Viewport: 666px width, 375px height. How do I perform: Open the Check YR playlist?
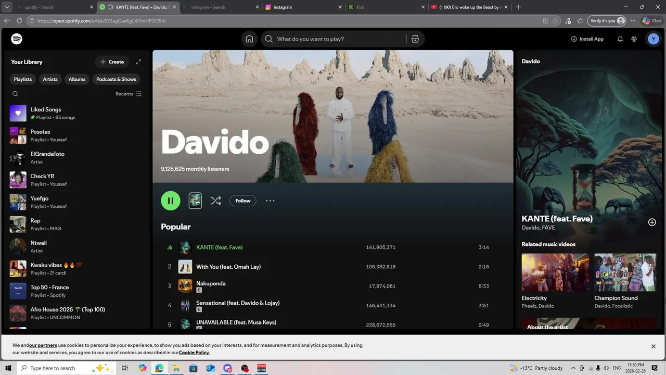[77, 180]
